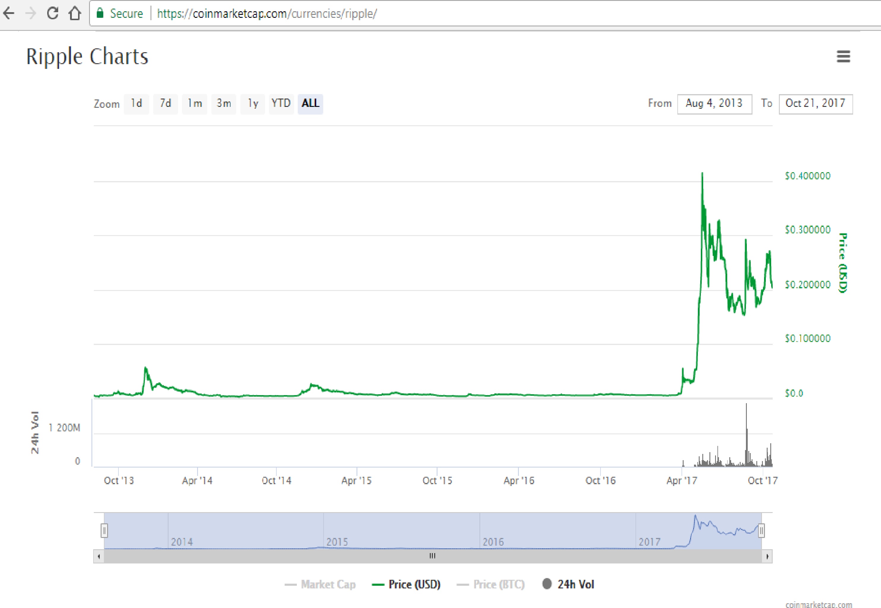Screen dimensions: 881x608
Task: Click the 1 200M volume axis label
Action: pyautogui.click(x=64, y=428)
